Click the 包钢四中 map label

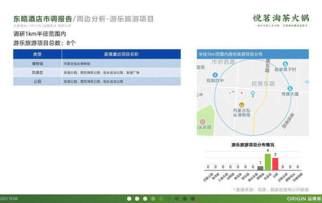[215, 81]
